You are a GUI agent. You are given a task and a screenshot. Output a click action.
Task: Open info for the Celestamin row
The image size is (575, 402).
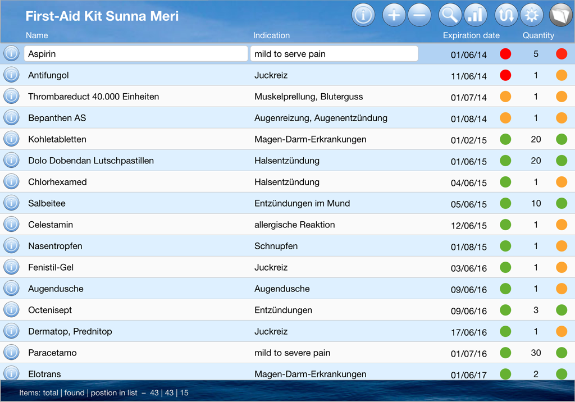click(x=11, y=224)
